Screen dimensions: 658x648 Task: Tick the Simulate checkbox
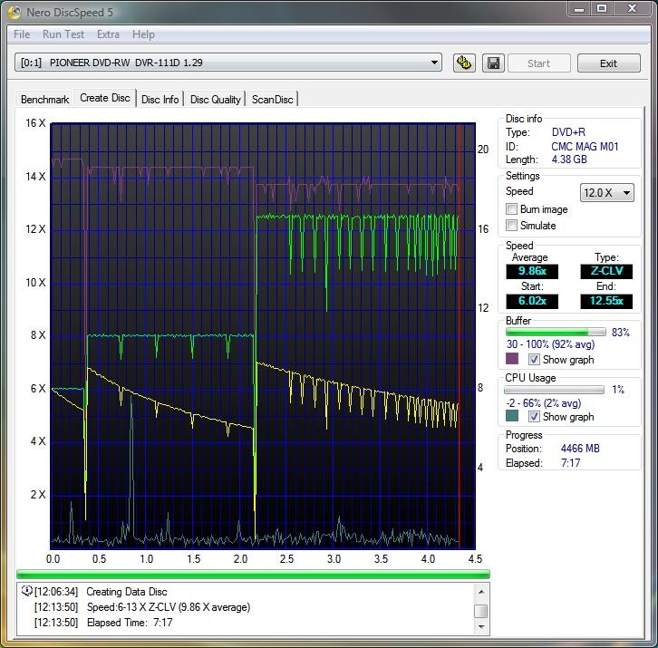512,226
